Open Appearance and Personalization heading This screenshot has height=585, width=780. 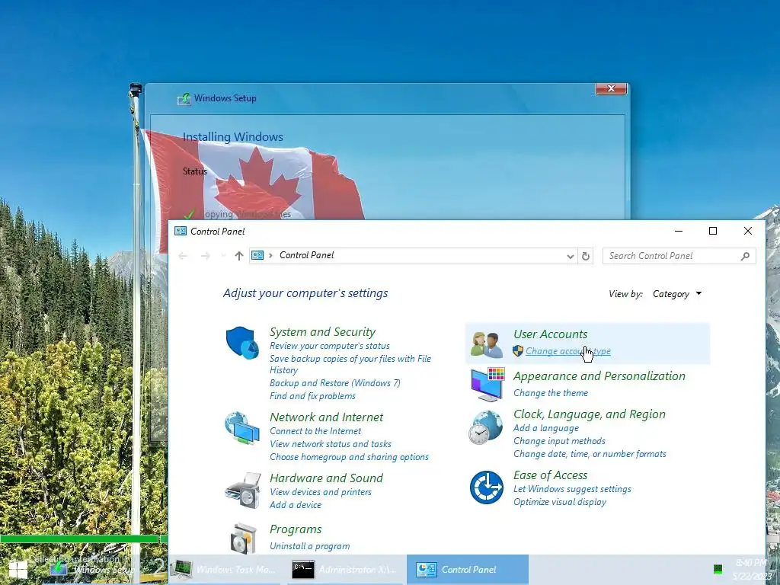[599, 376]
